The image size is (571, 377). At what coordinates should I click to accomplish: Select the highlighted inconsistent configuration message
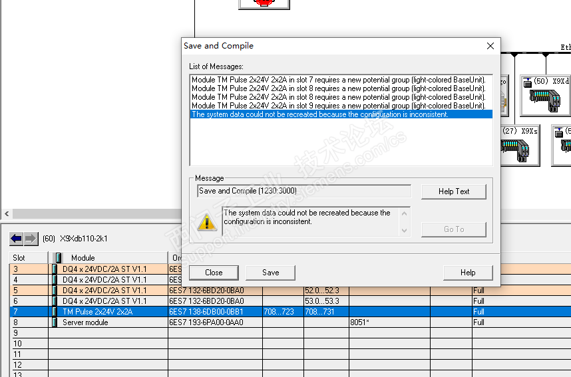click(341, 114)
